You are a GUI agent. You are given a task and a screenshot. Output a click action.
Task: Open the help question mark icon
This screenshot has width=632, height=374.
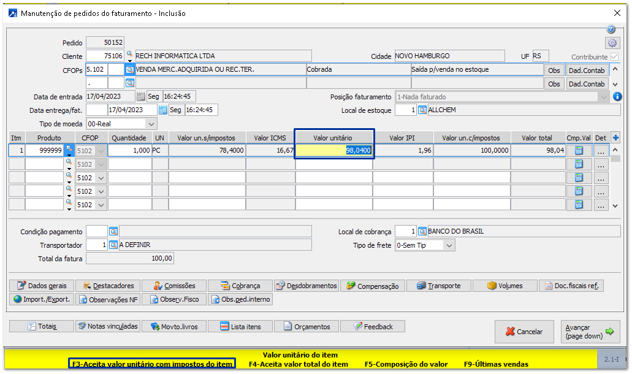(x=611, y=29)
